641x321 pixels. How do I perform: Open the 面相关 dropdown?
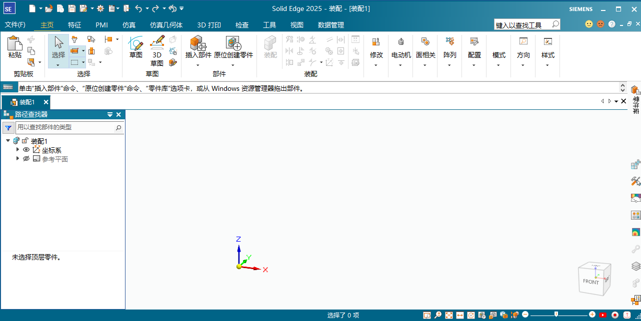pyautogui.click(x=425, y=65)
